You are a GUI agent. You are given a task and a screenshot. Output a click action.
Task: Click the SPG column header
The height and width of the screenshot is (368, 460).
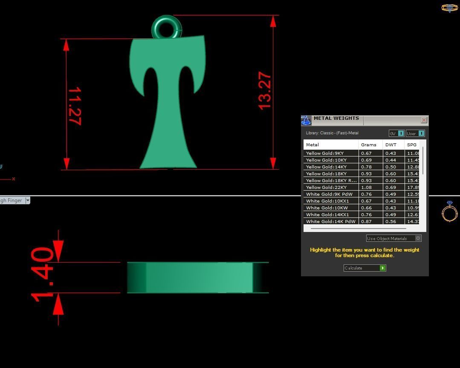click(x=412, y=145)
